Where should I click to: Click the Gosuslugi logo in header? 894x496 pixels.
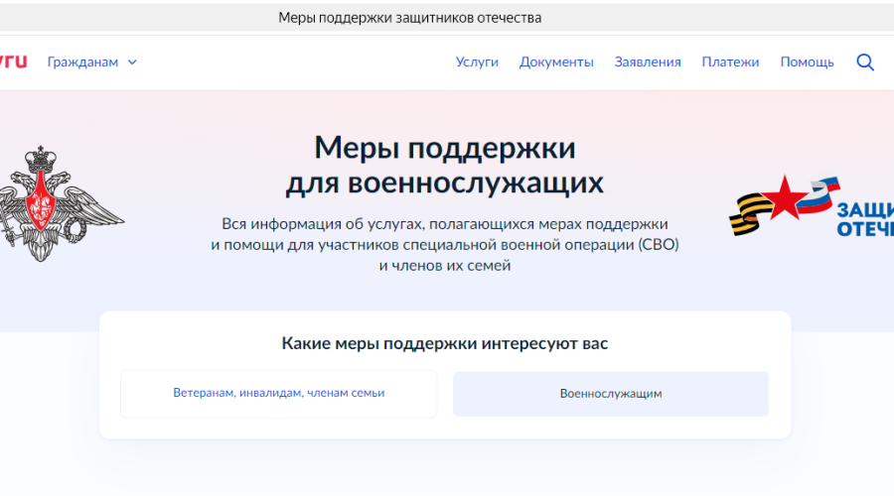click(13, 62)
